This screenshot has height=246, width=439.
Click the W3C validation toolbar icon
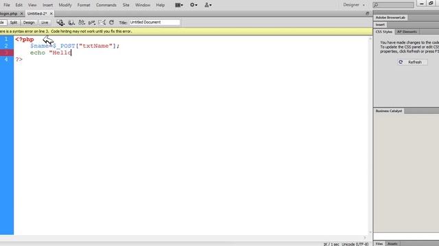(x=91, y=23)
